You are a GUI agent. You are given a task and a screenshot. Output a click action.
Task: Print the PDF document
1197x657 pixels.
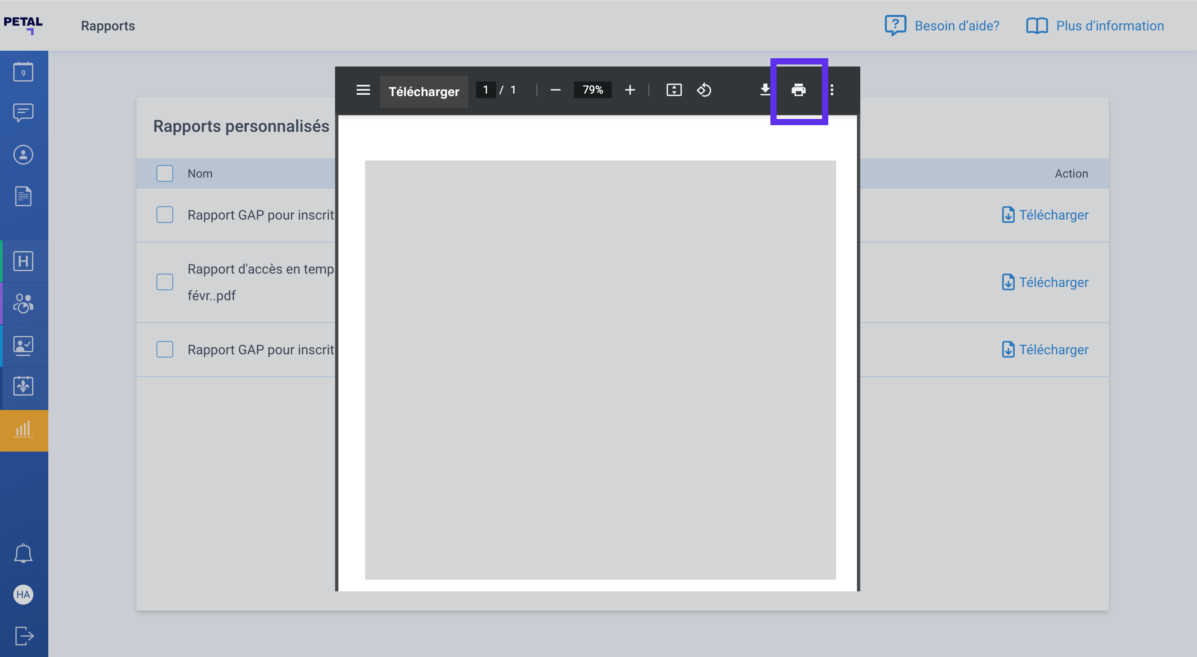pos(798,90)
